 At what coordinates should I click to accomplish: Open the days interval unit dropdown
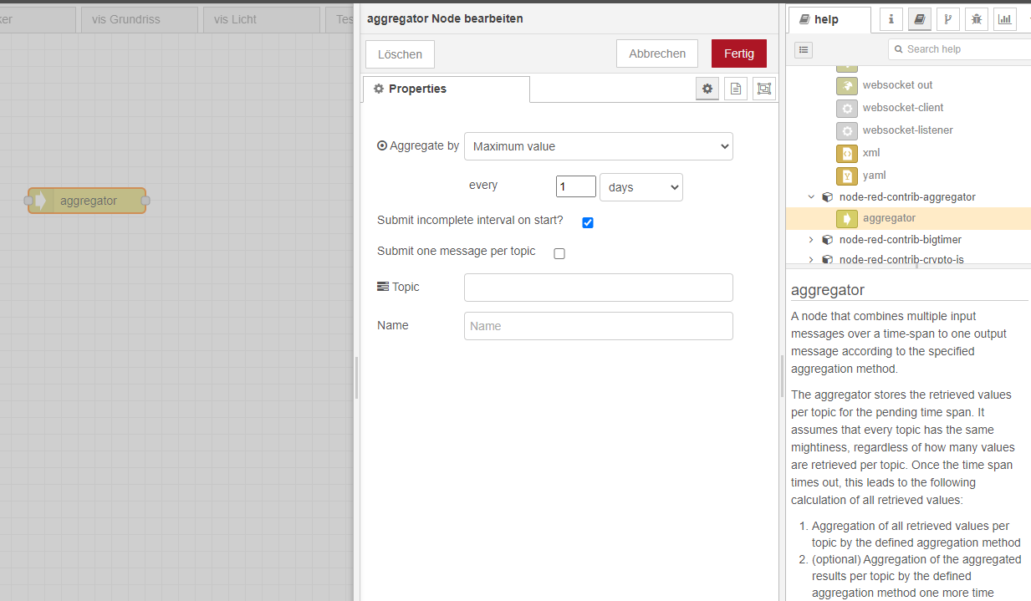(x=641, y=187)
